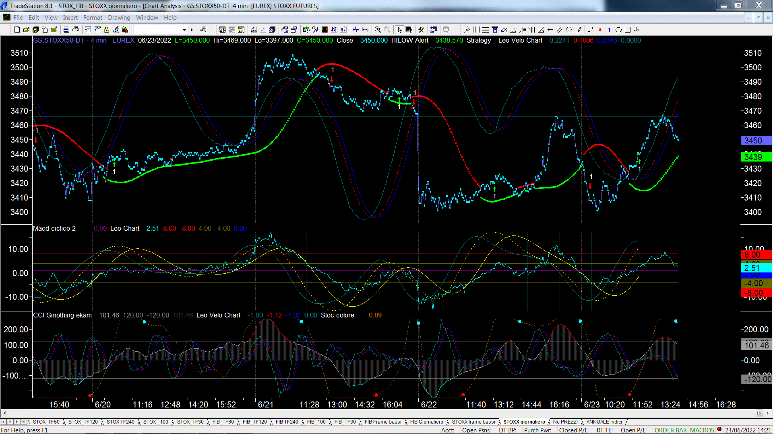Select the parallel lines channel tool
This screenshot has height=434, width=773.
tap(560, 30)
